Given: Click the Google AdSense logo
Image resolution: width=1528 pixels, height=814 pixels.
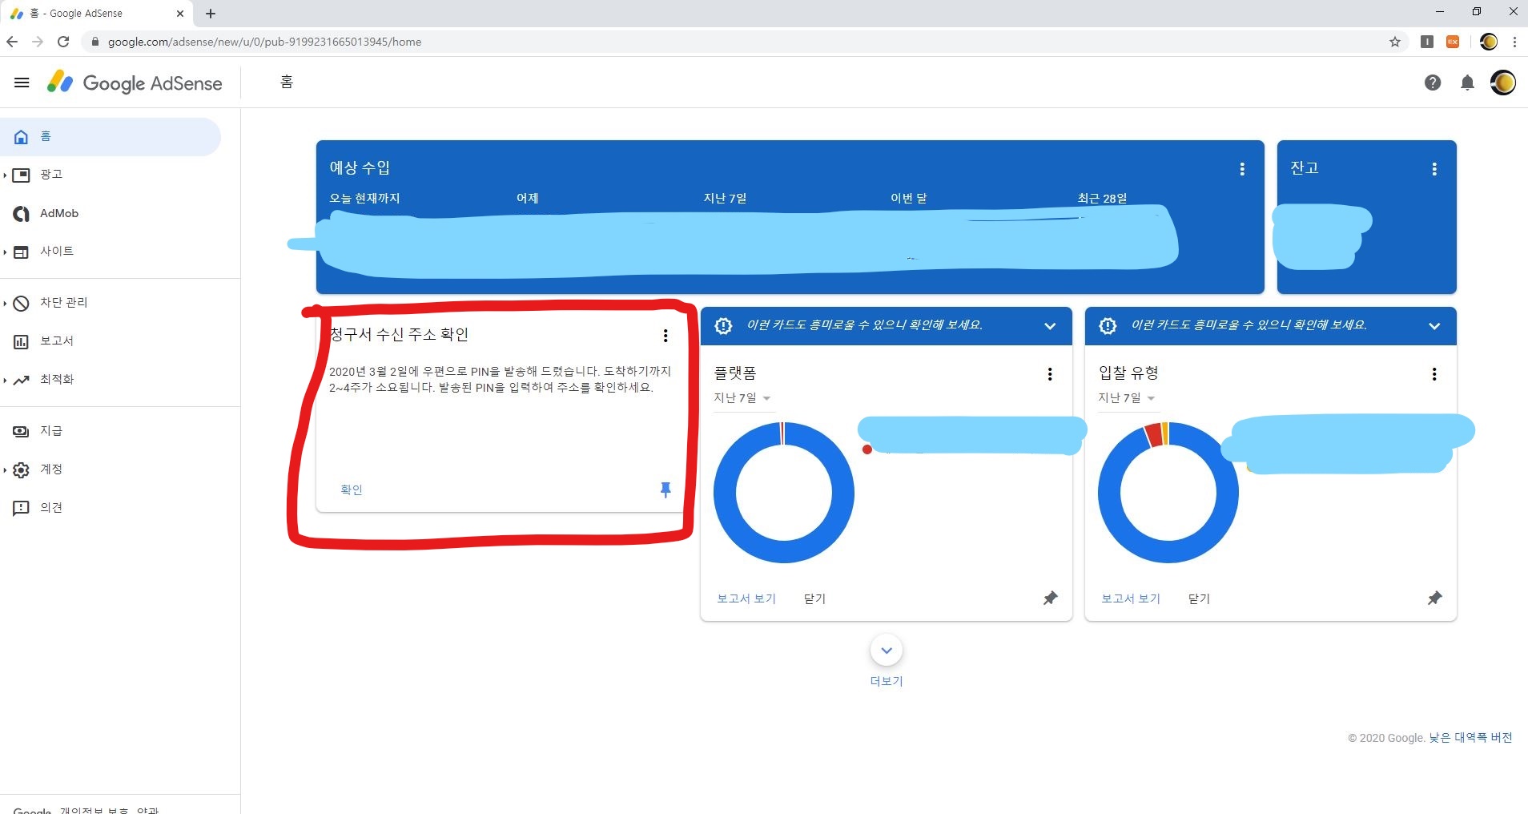Looking at the screenshot, I should pyautogui.click(x=135, y=83).
